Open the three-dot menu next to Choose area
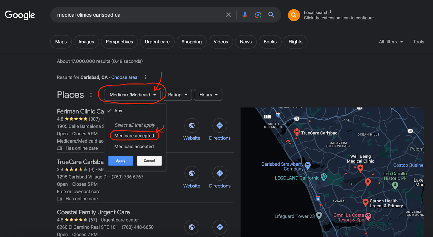The height and width of the screenshot is (237, 433). (146, 77)
